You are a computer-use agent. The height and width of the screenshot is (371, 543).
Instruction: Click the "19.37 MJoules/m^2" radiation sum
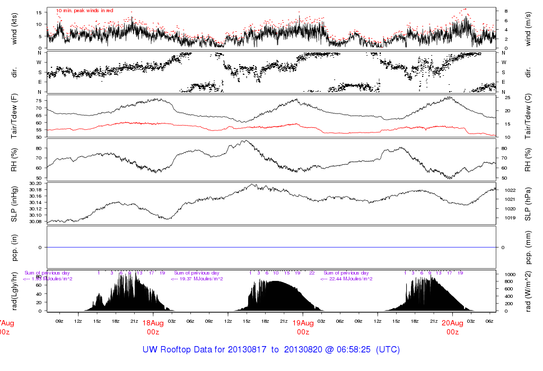202,279
